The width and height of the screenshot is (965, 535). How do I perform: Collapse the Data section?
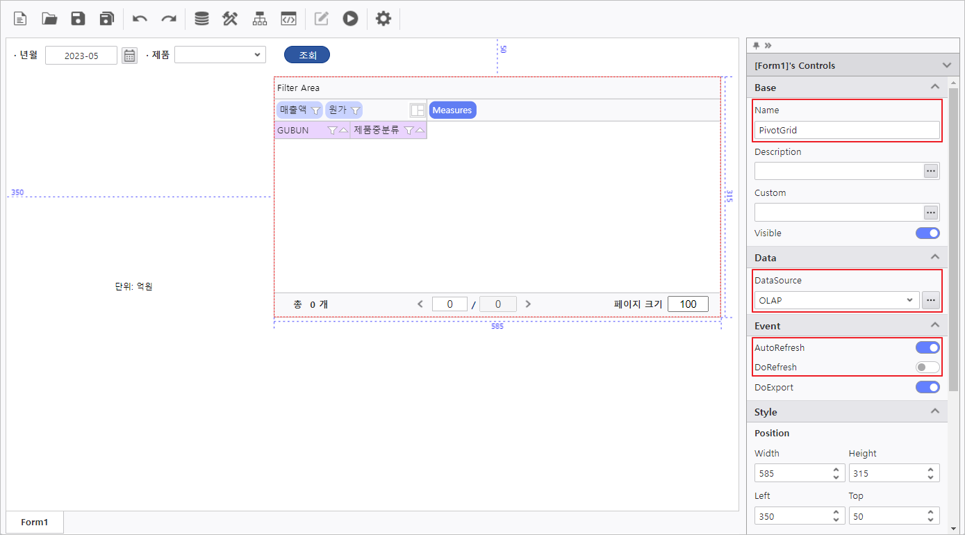pos(935,257)
